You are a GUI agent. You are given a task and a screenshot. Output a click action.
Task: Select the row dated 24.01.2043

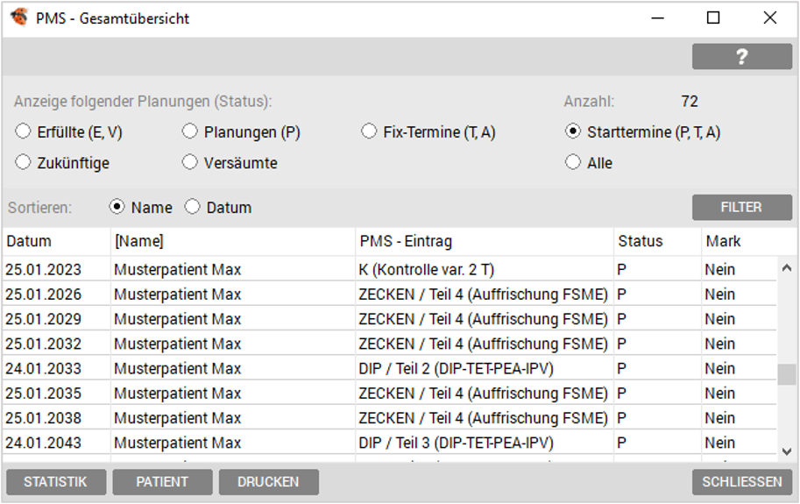pyautogui.click(x=390, y=443)
